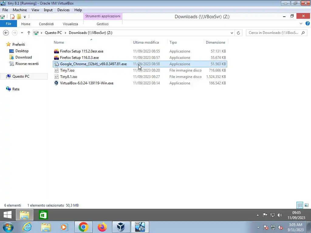This screenshot has width=311, height=233.
Task: Launch Windows Store from guest taskbar
Action: click(x=43, y=215)
